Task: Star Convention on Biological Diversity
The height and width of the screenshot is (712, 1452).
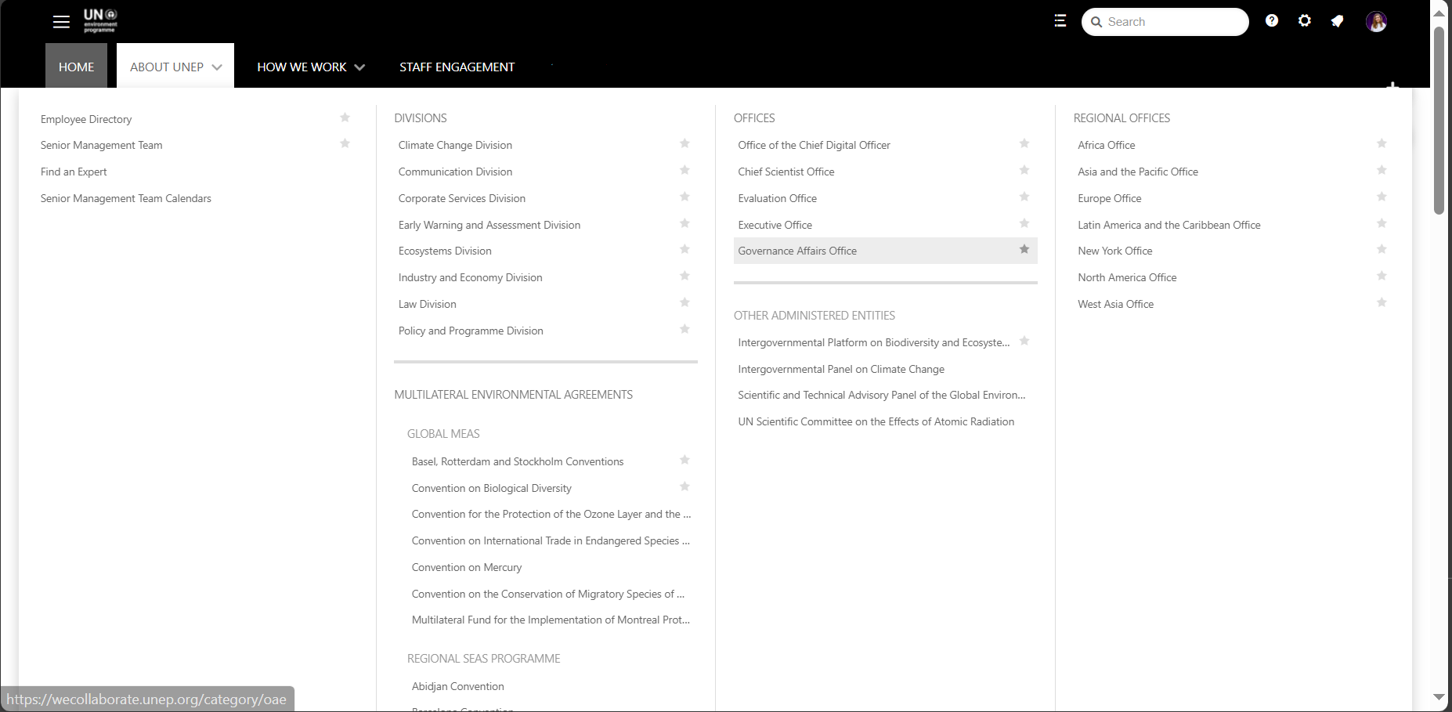Action: coord(684,486)
